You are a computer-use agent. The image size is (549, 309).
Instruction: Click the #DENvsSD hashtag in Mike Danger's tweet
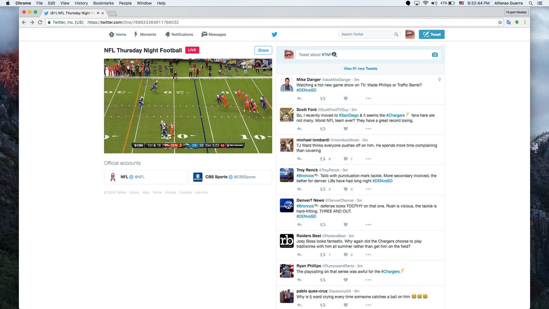[307, 90]
